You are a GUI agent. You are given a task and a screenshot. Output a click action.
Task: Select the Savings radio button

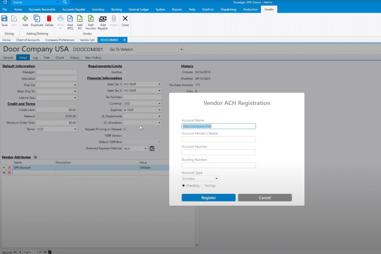(x=202, y=185)
